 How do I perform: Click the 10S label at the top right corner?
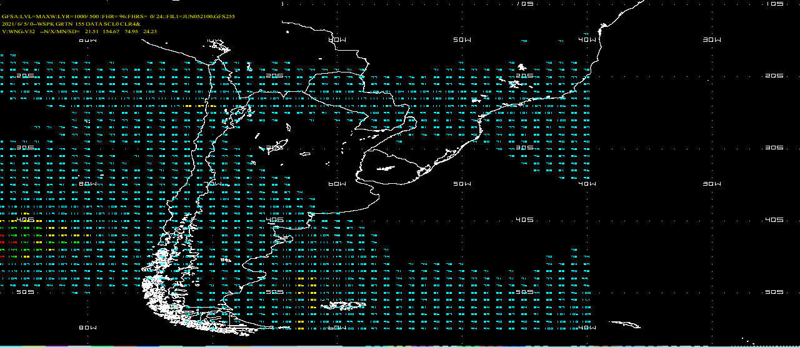774,4
